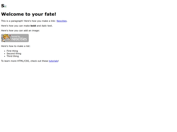Click the cat mascot in the Neocities badge
This screenshot has height=132, width=177.
[x=6, y=38]
